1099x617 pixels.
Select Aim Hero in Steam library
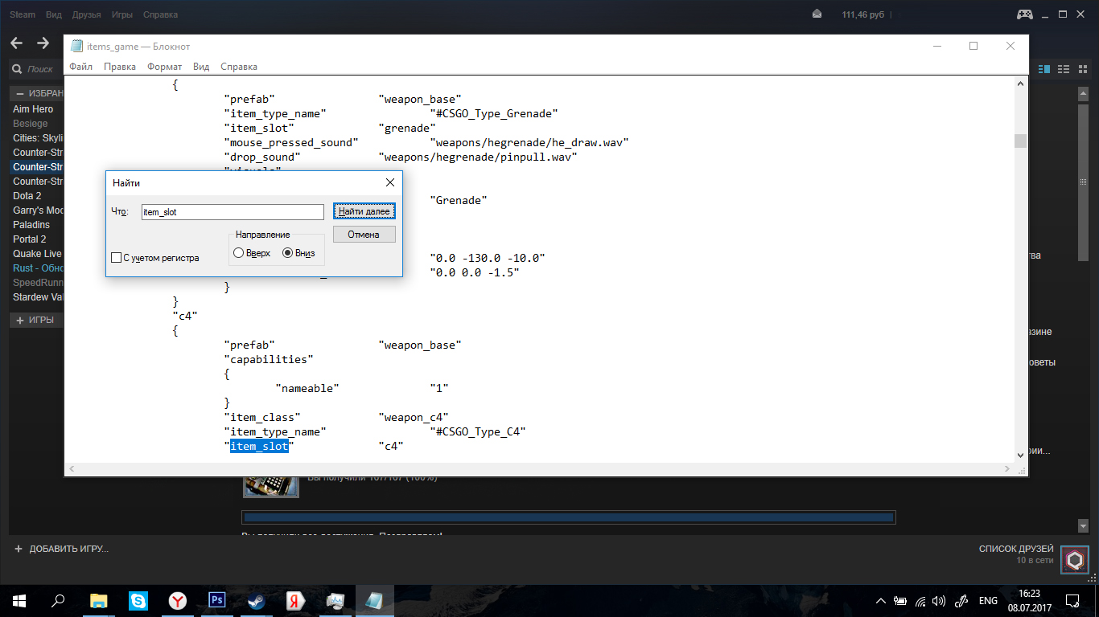[x=33, y=109]
